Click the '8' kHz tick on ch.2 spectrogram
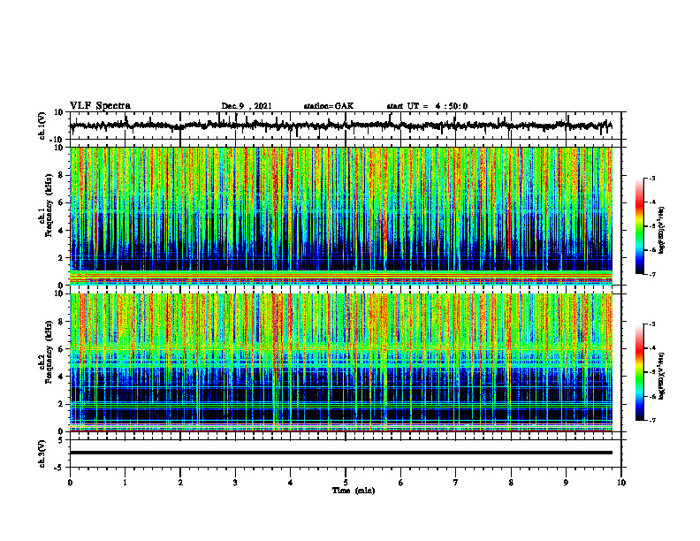 click(x=62, y=322)
